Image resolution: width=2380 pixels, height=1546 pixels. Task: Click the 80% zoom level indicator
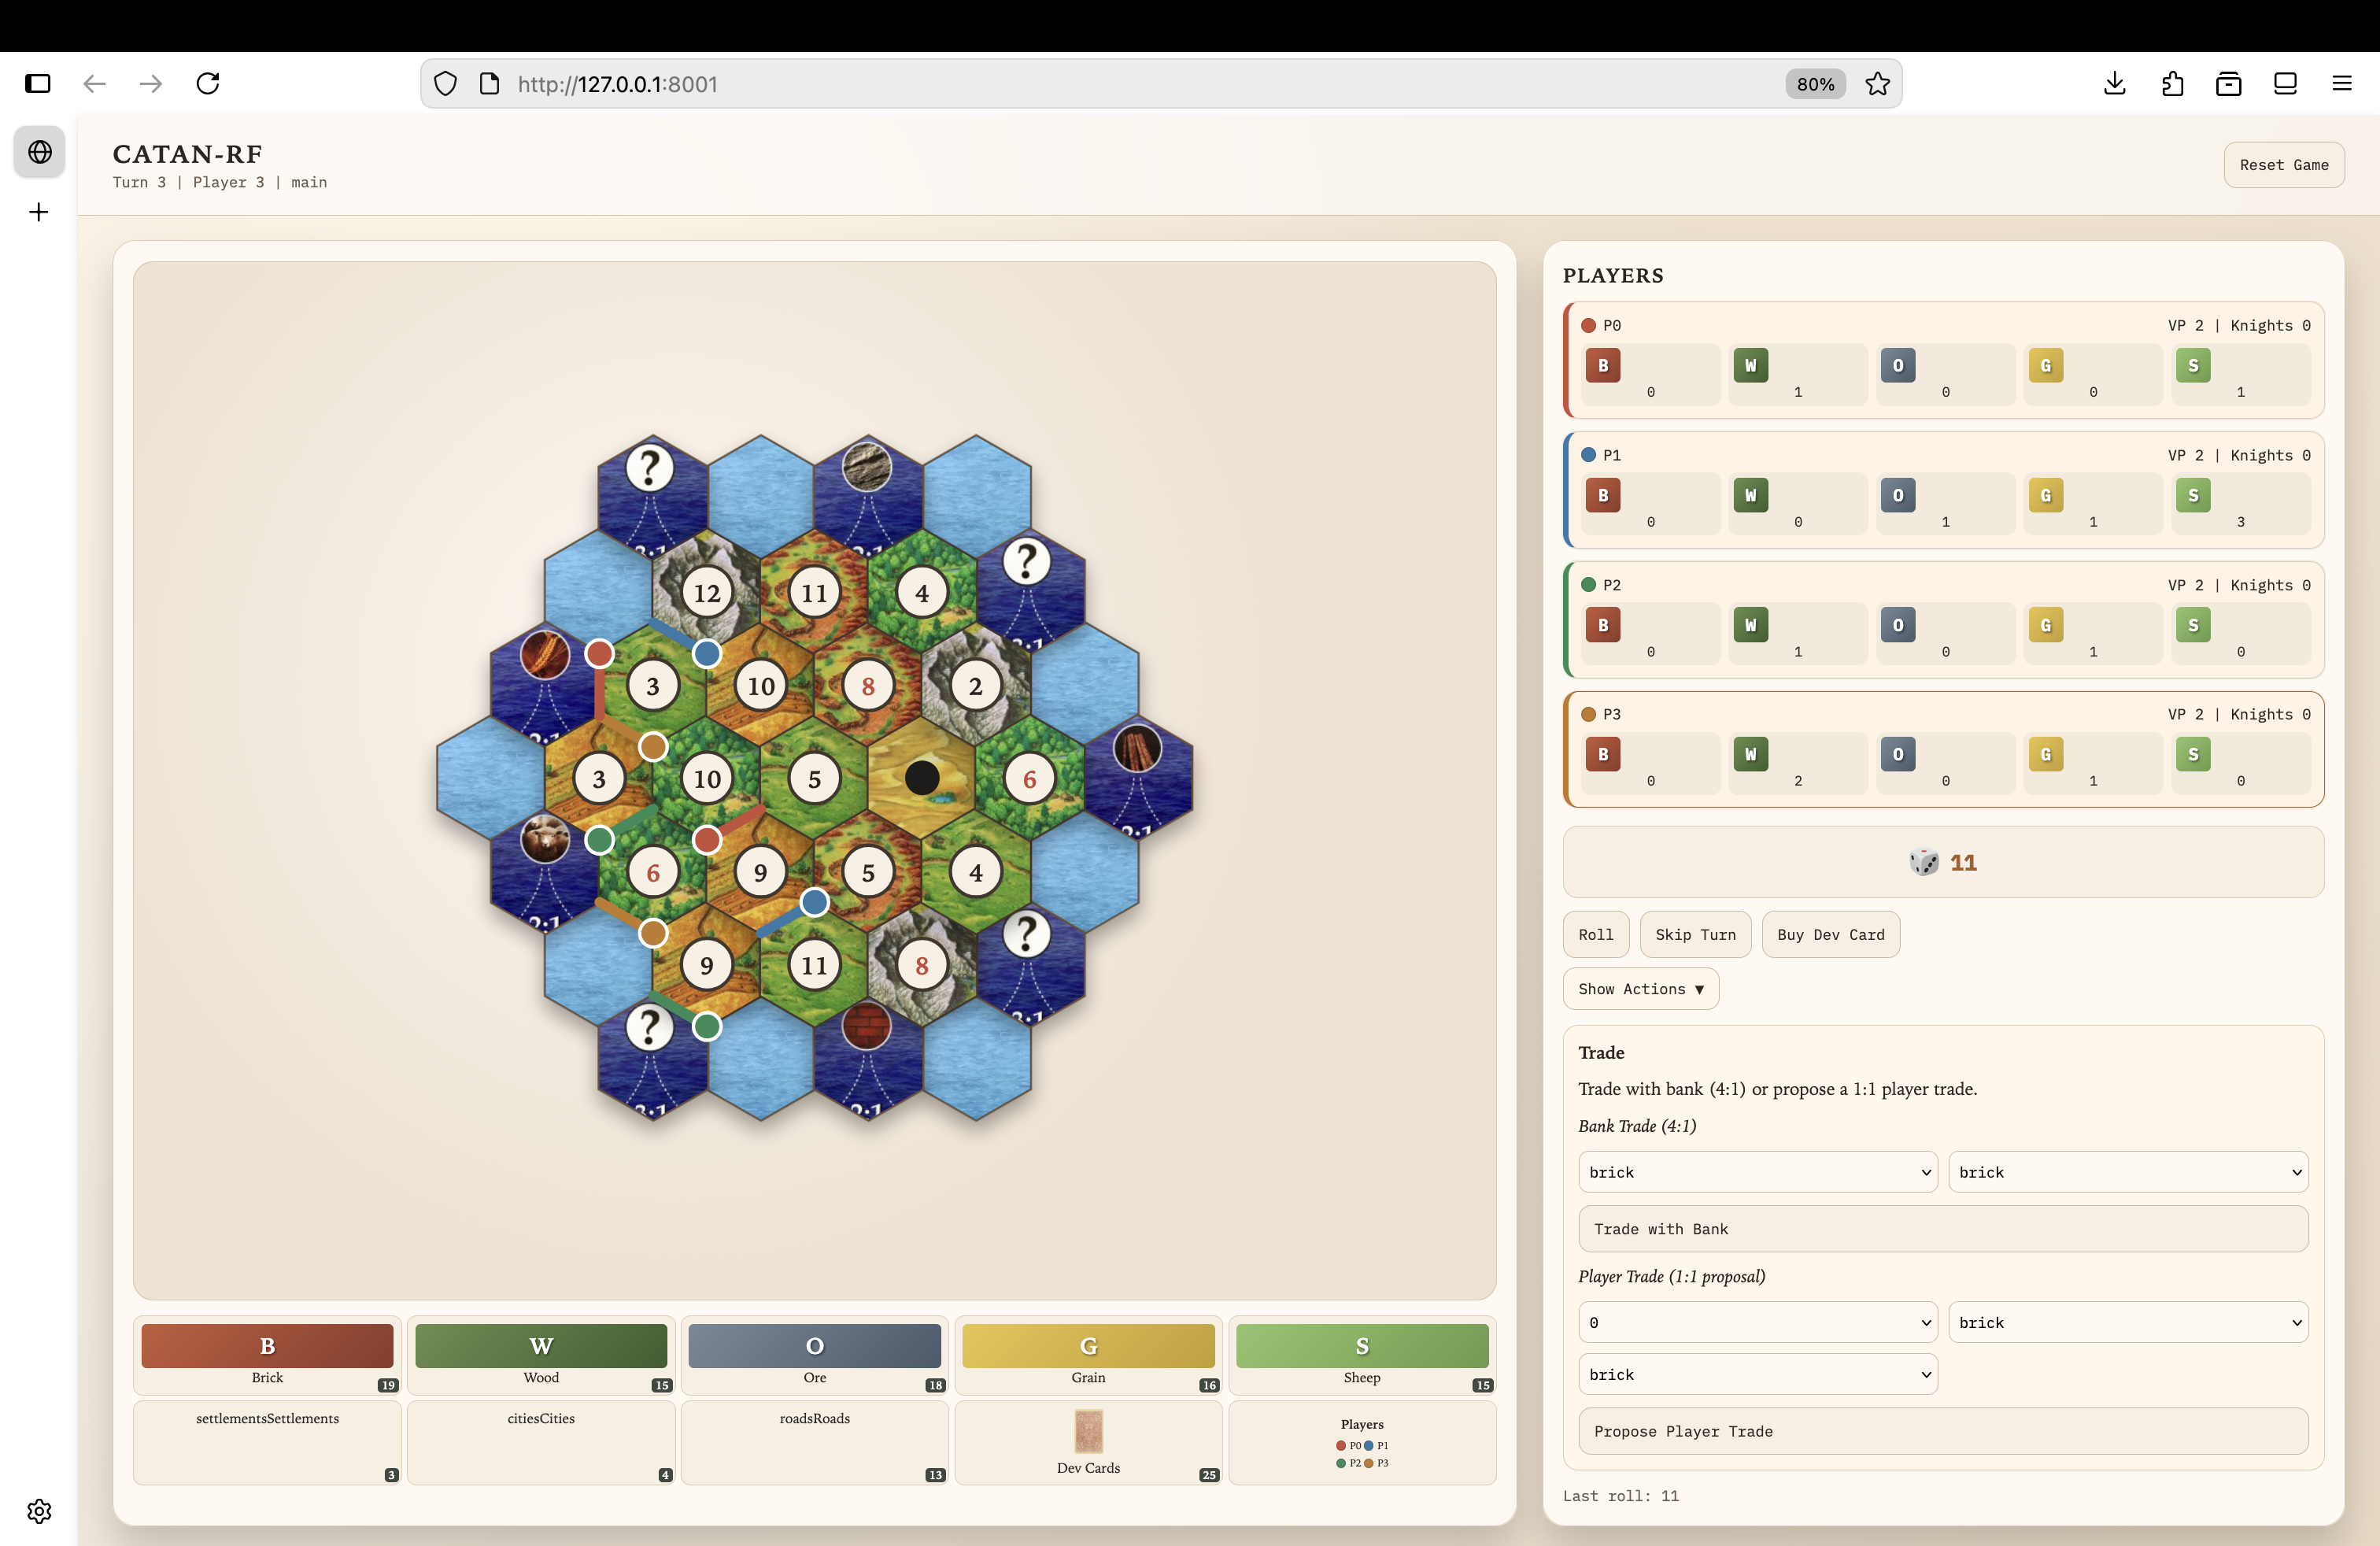[1815, 84]
